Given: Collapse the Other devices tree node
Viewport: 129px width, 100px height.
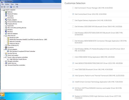Looking at the screenshot, I should click(4, 36).
